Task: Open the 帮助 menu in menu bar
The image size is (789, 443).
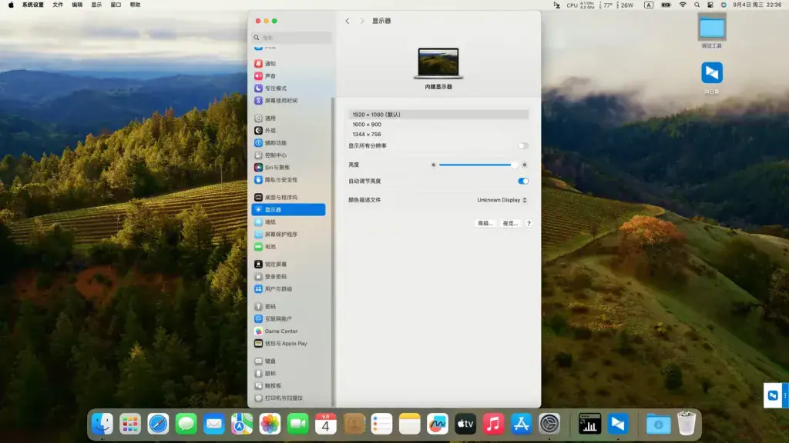Action: 135,5
